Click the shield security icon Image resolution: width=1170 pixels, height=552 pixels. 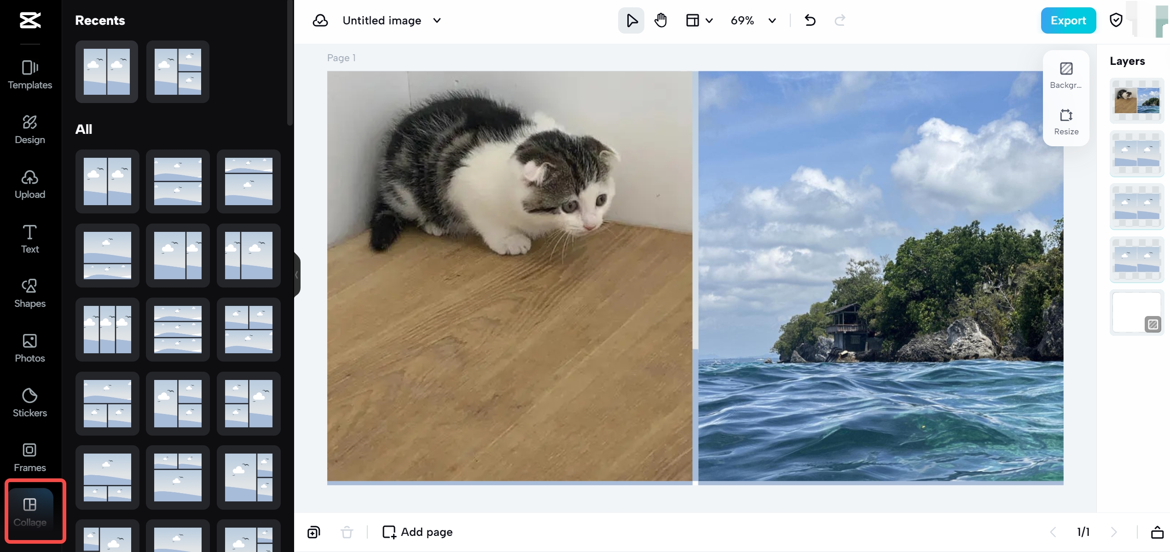click(1116, 20)
